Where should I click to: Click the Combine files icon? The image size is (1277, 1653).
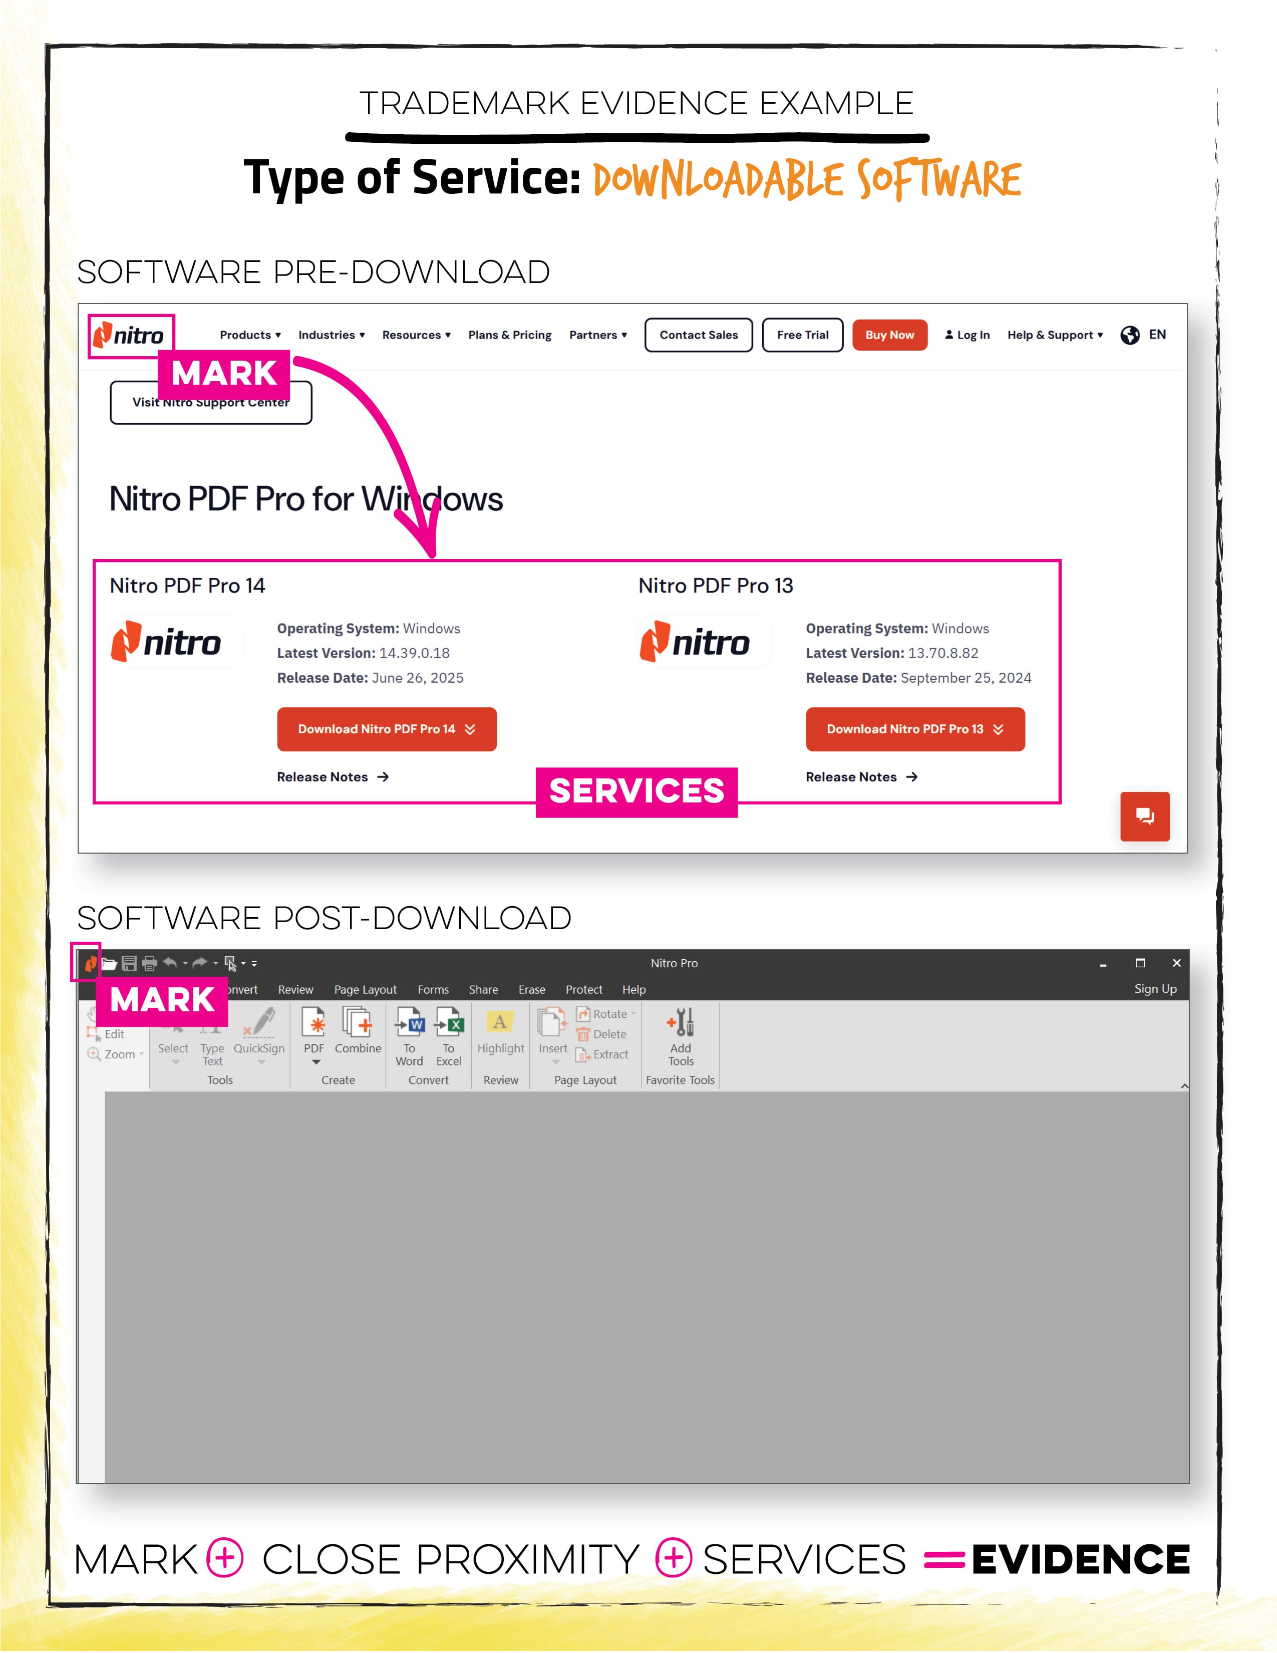(357, 1022)
